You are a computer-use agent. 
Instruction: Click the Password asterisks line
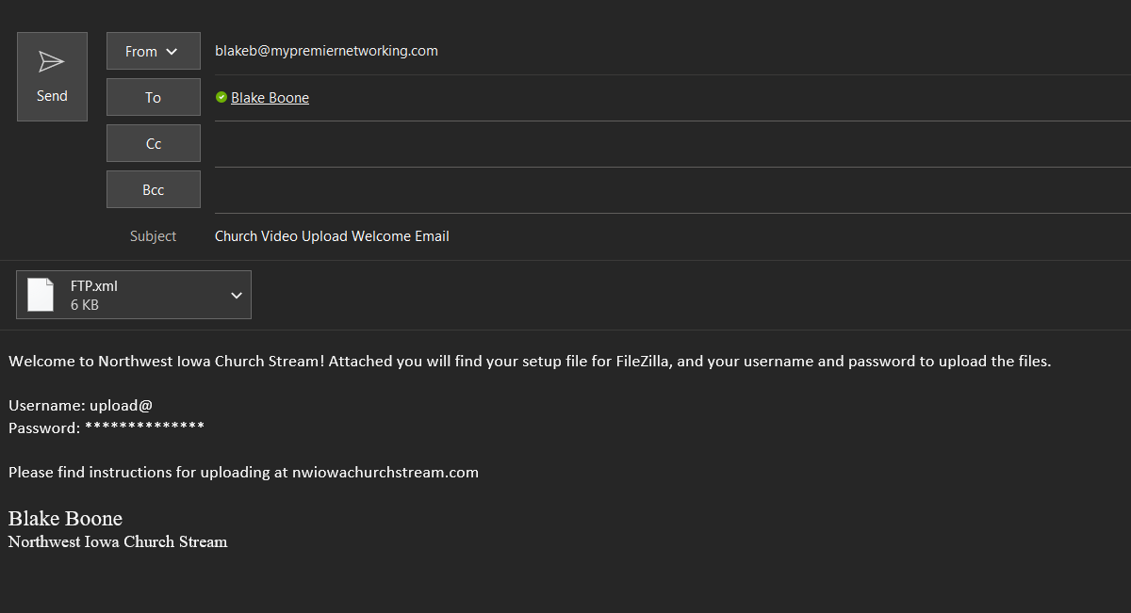coord(107,427)
